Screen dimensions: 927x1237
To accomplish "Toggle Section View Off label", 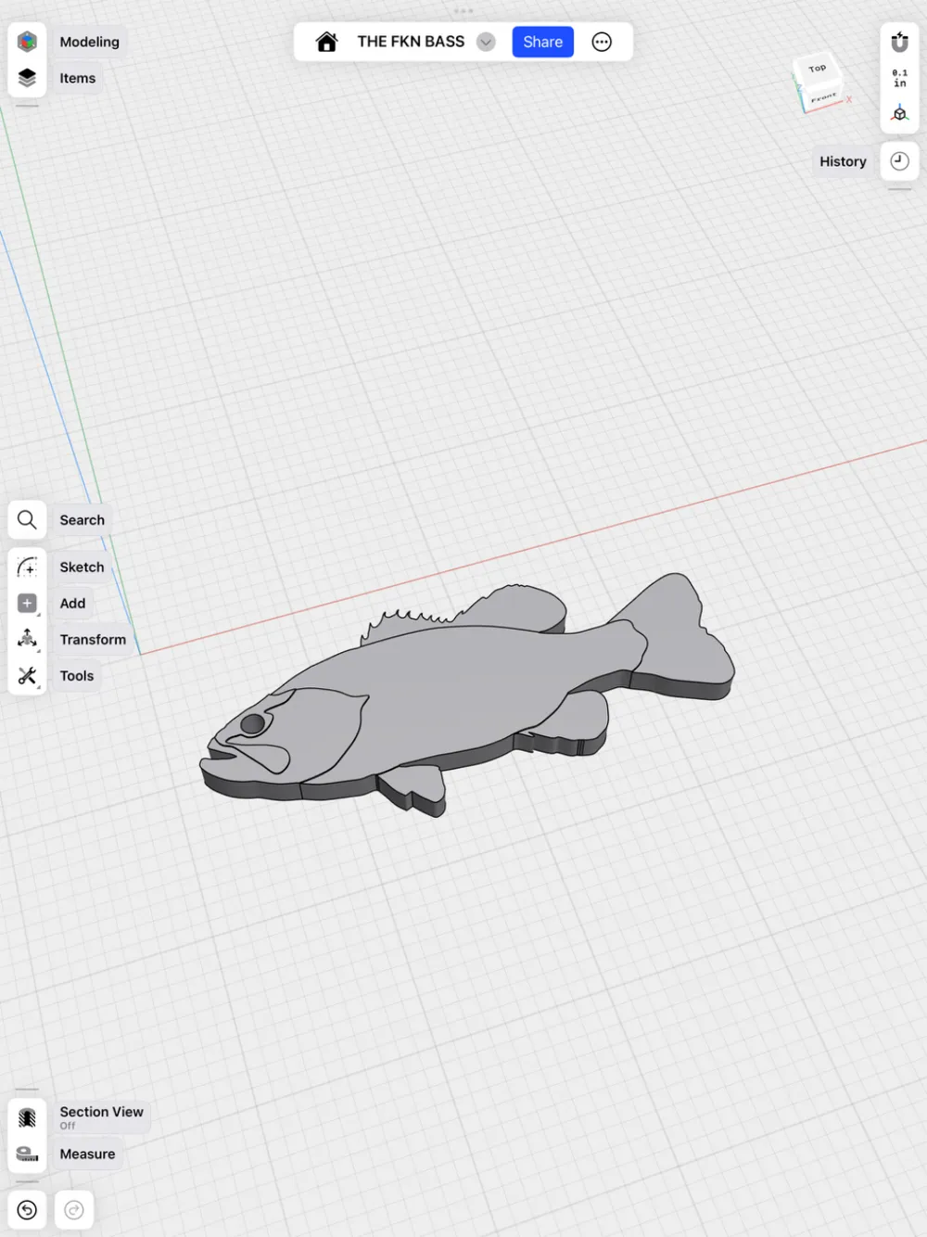I will [102, 1117].
